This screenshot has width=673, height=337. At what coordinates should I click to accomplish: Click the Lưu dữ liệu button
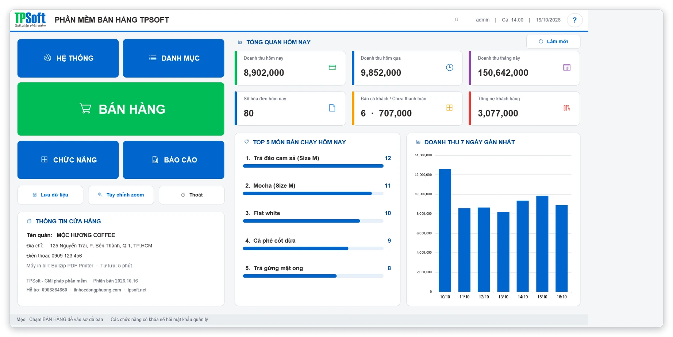pos(50,195)
